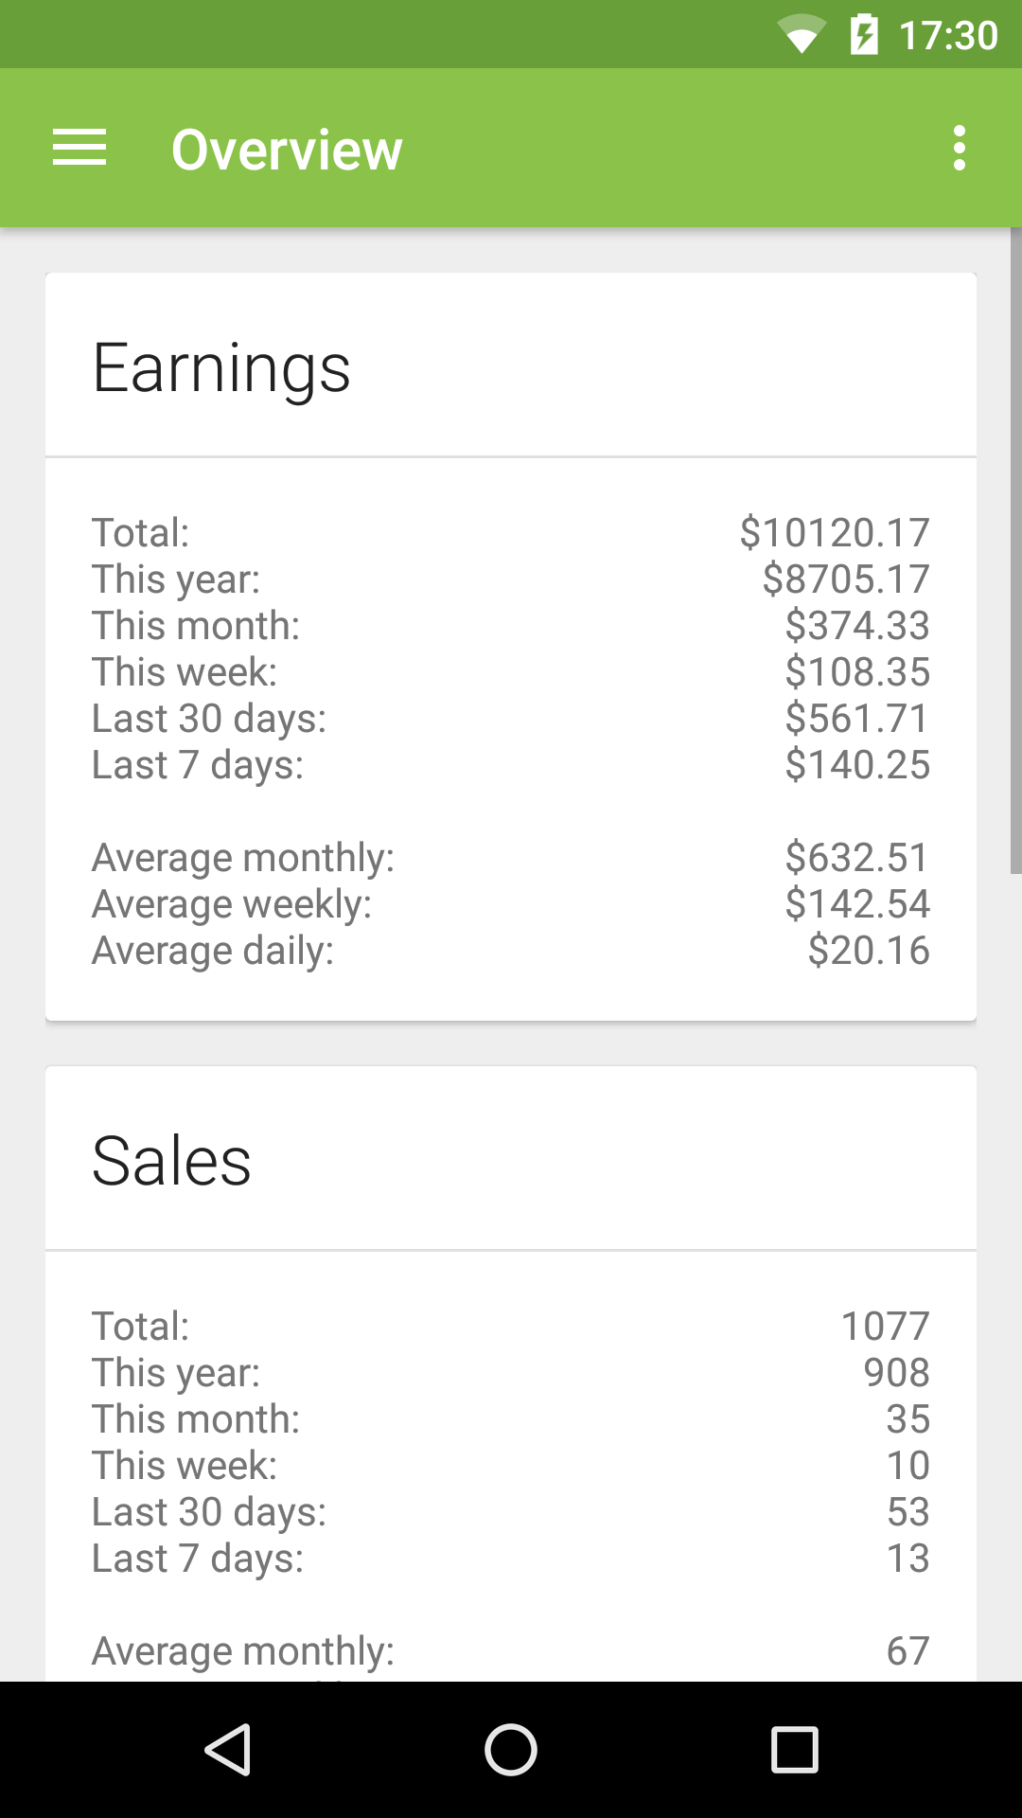Tap the Earnings 'This month:' label
The width and height of the screenshot is (1022, 1818).
click(196, 625)
